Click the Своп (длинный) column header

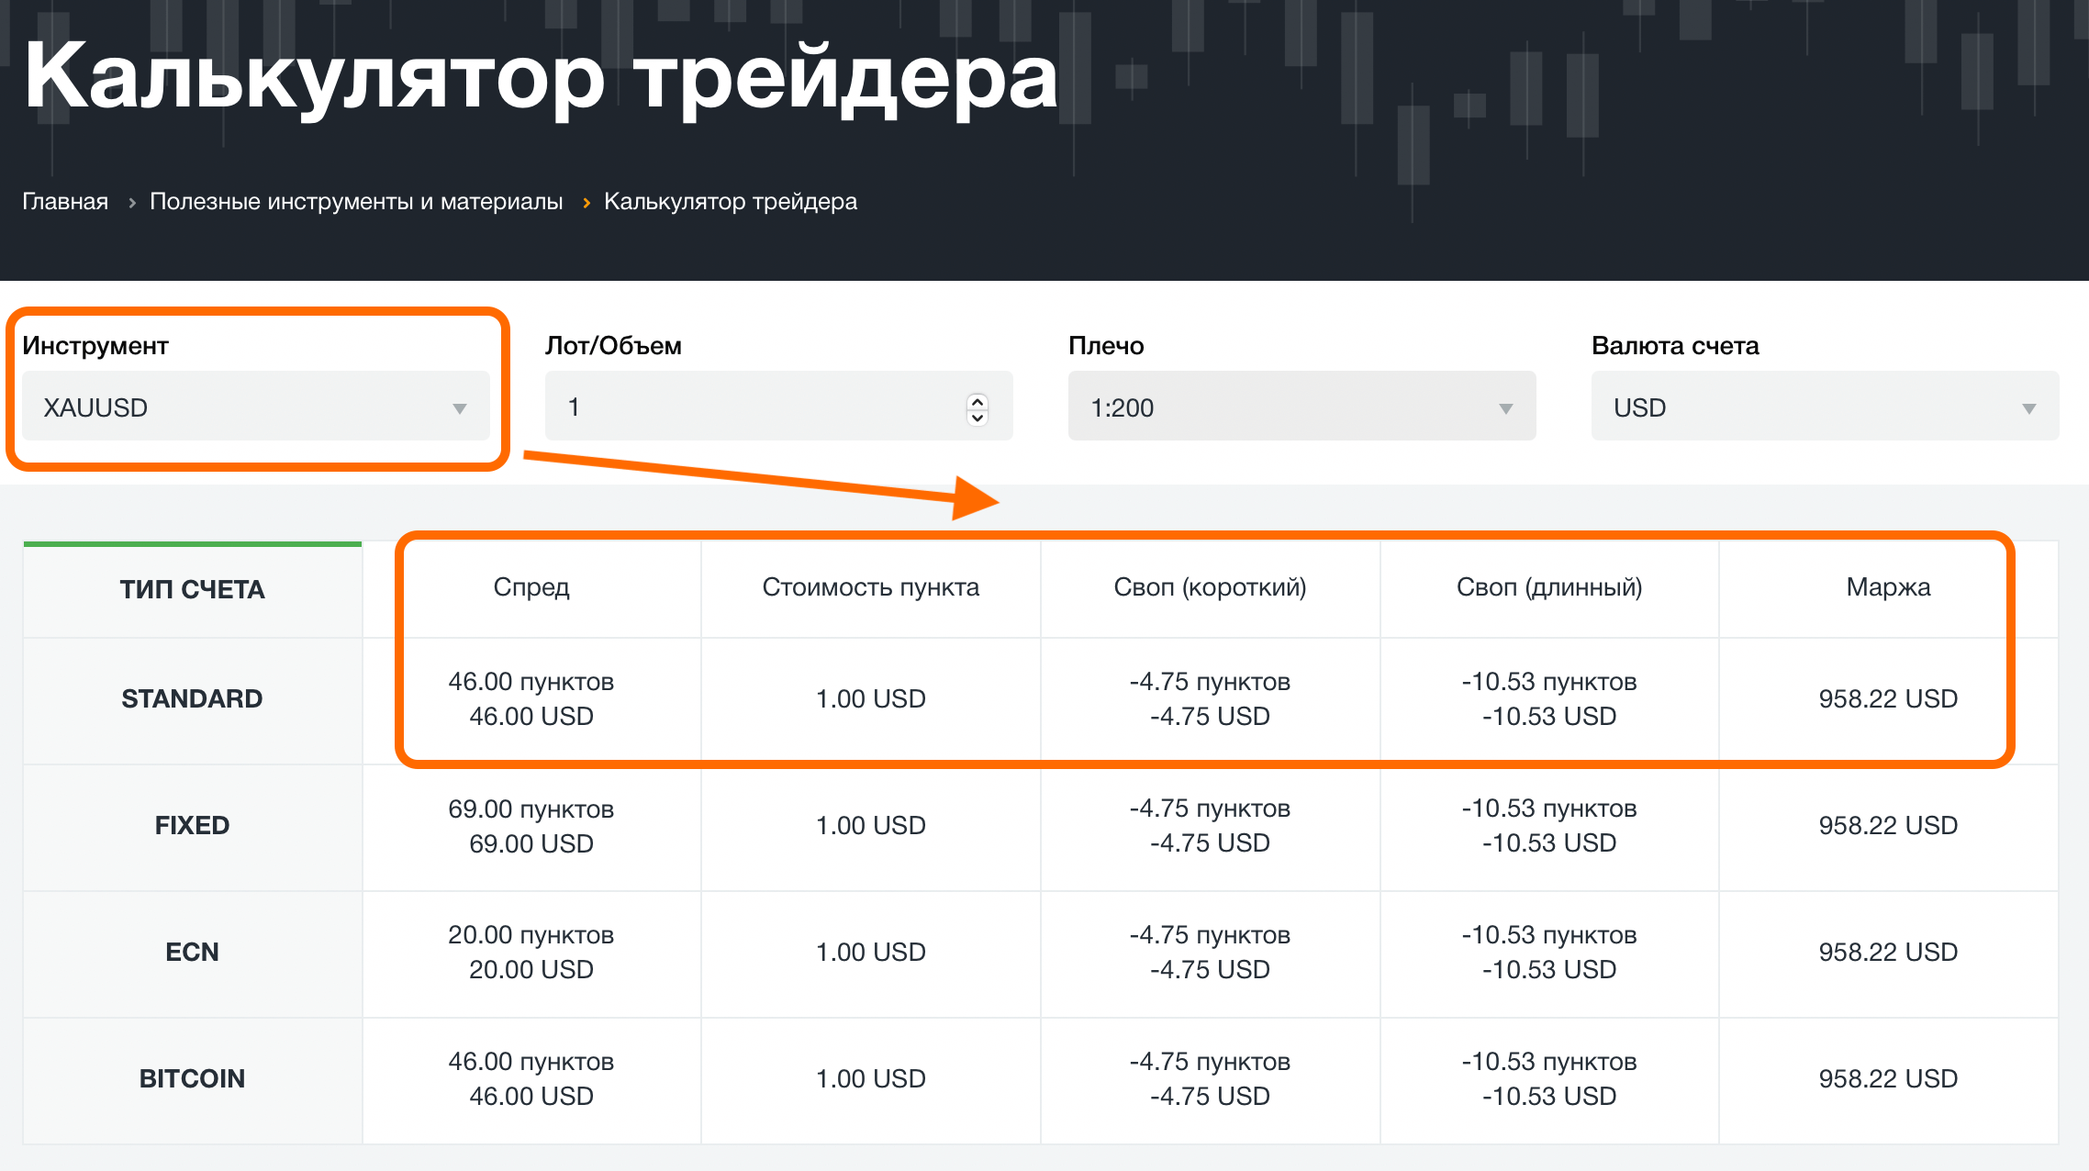[1550, 588]
